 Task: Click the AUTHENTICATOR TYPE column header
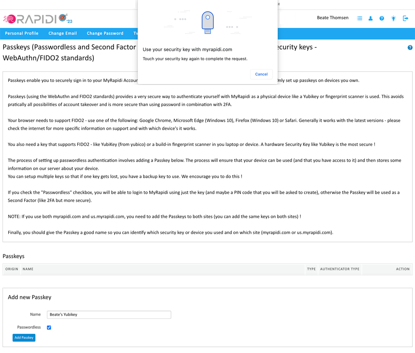[x=339, y=269]
